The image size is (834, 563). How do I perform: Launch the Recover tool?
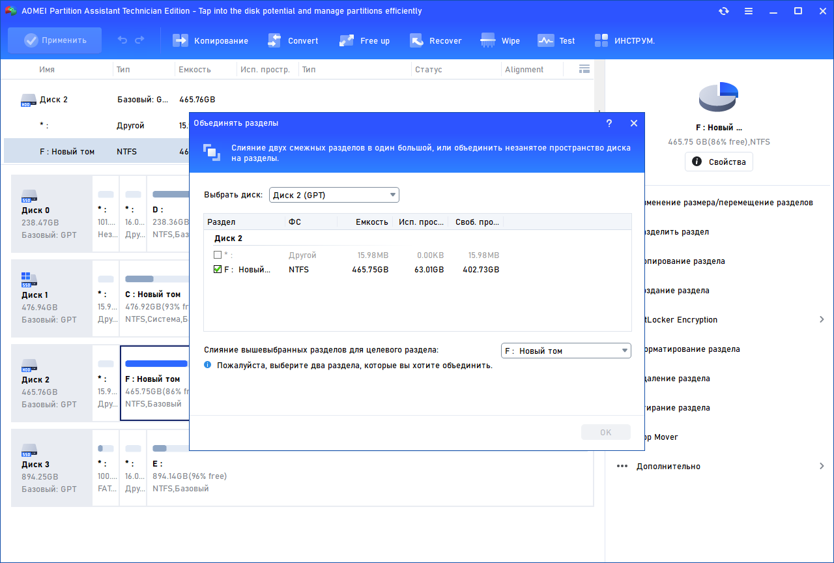click(435, 40)
